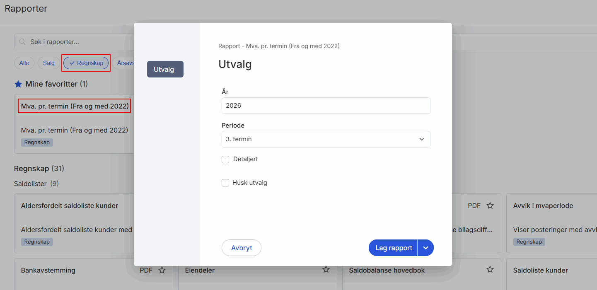Image resolution: width=597 pixels, height=290 pixels.
Task: Focus the Søk i rapporter search field
Action: (75, 42)
